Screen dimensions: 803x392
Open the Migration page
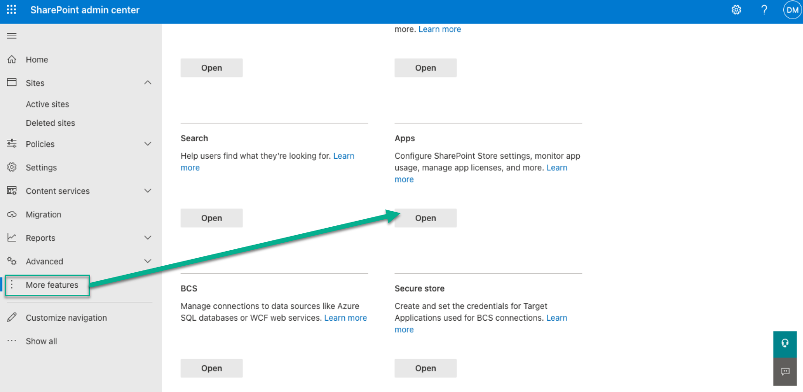tap(44, 215)
